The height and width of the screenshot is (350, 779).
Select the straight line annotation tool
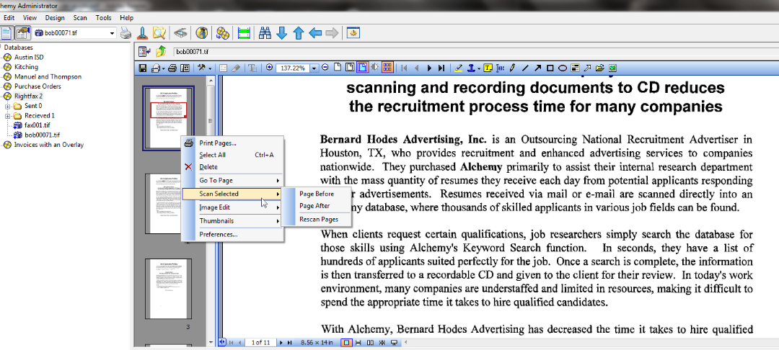(x=525, y=68)
